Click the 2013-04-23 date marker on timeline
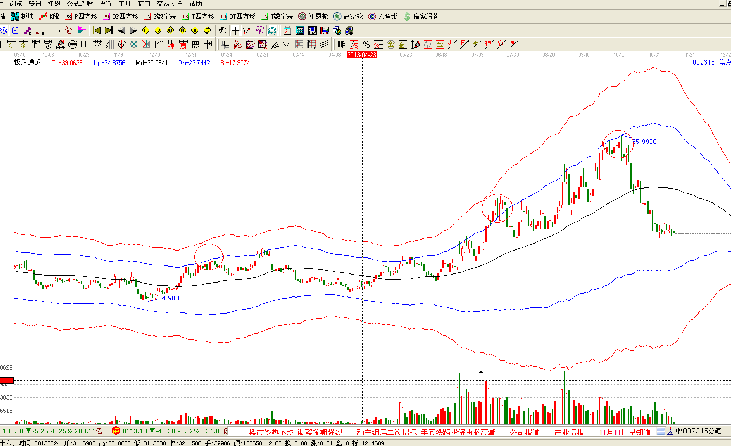The image size is (731, 446). (x=362, y=54)
